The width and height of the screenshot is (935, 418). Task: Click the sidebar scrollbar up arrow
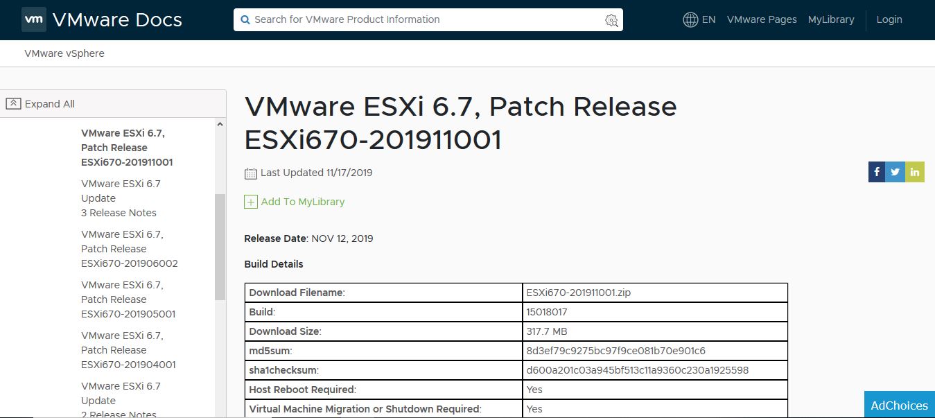point(220,123)
